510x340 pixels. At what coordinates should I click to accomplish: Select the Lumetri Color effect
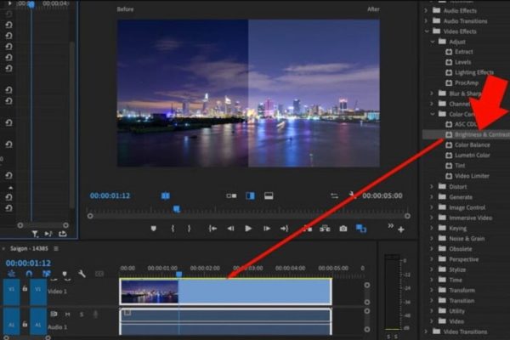[x=473, y=156]
